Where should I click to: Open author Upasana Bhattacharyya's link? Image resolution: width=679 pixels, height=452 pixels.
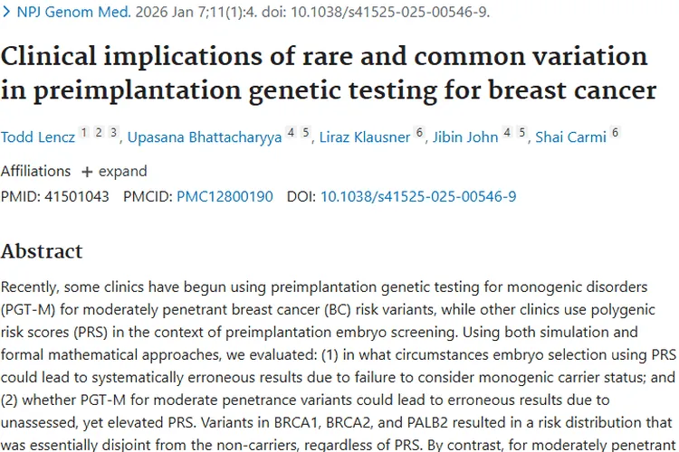point(205,137)
